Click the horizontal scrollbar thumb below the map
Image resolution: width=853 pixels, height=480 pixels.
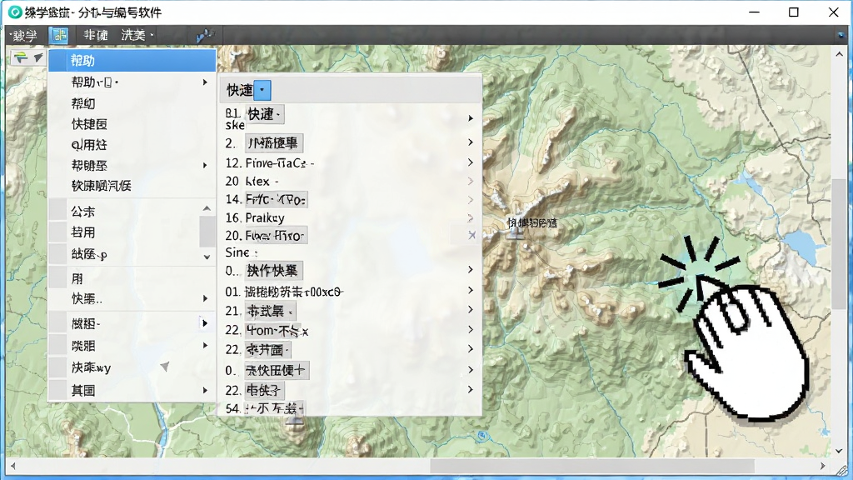click(x=592, y=466)
